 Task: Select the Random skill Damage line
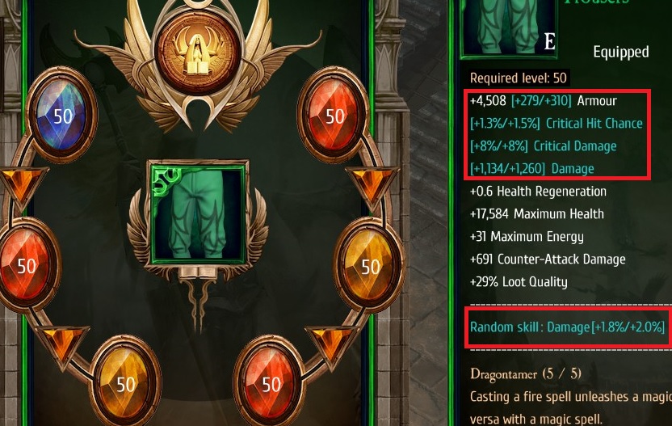tap(568, 327)
